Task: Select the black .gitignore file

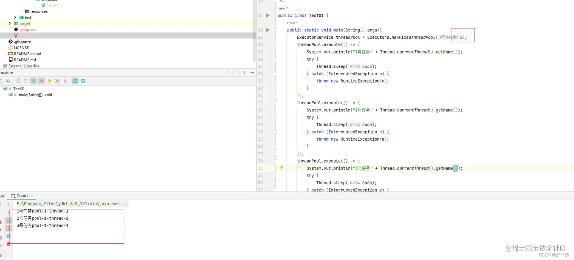Action: click(20, 42)
